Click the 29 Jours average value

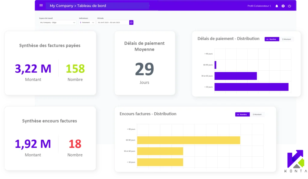(144, 69)
